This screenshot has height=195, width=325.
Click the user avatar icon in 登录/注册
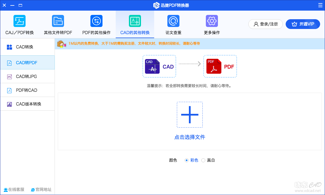click(256, 24)
